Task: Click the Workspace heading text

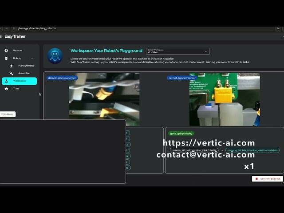Action: (x=106, y=51)
